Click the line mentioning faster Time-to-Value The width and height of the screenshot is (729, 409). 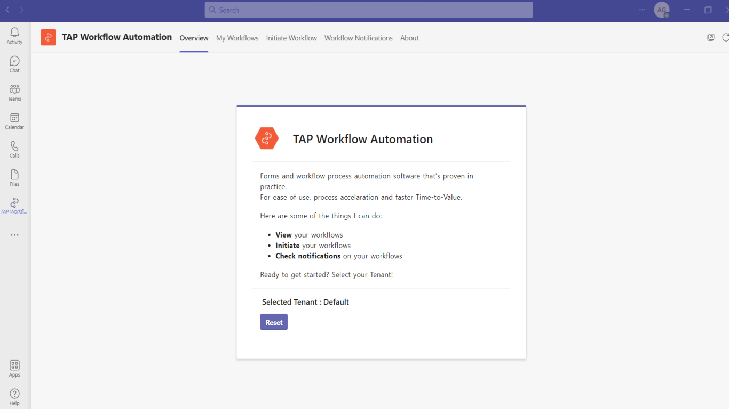pos(361,197)
